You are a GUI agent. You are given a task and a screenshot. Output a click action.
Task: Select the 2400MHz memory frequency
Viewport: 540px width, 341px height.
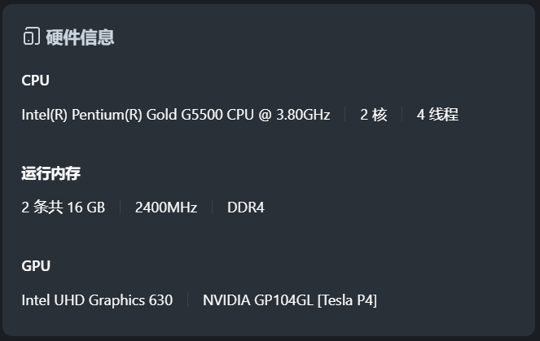[x=166, y=208]
